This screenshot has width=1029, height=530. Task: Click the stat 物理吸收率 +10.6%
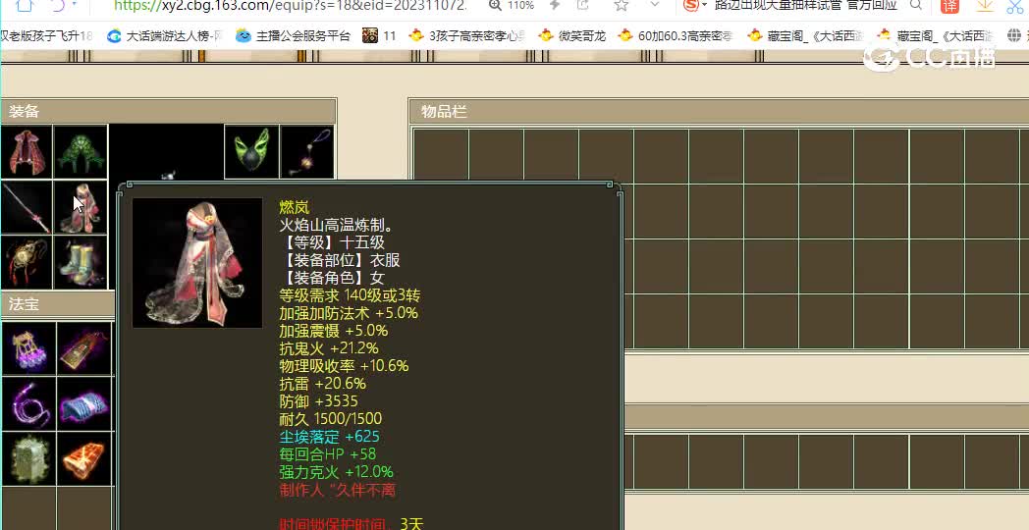coord(344,366)
